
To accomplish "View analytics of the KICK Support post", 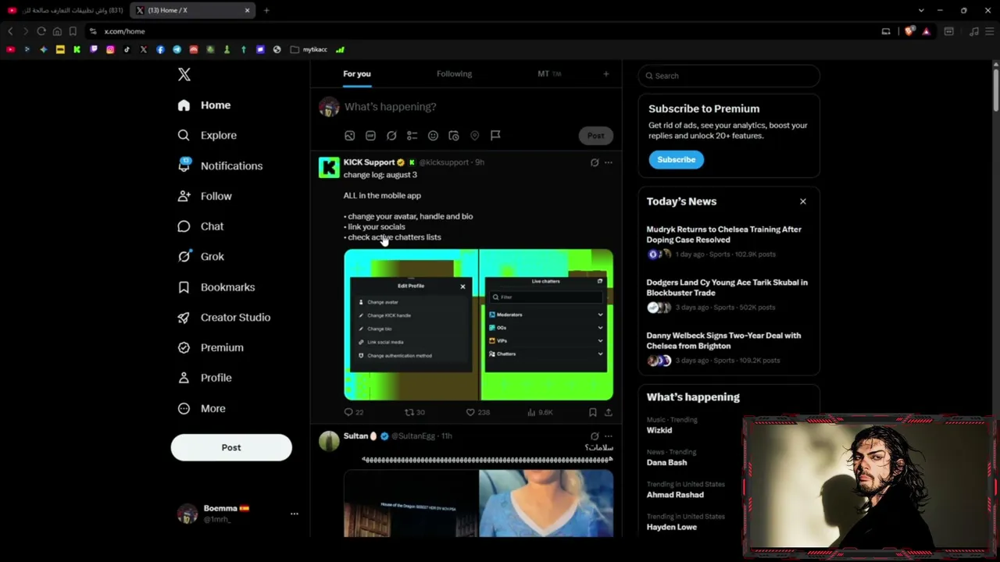I will click(540, 412).
